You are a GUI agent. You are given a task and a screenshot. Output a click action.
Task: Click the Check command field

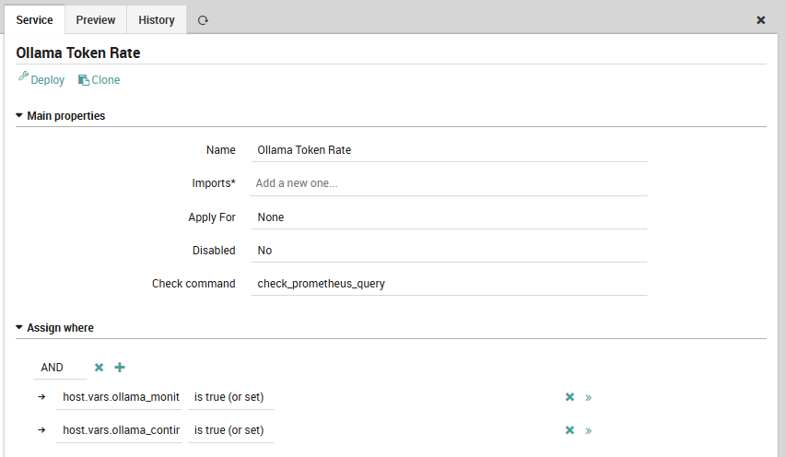448,284
